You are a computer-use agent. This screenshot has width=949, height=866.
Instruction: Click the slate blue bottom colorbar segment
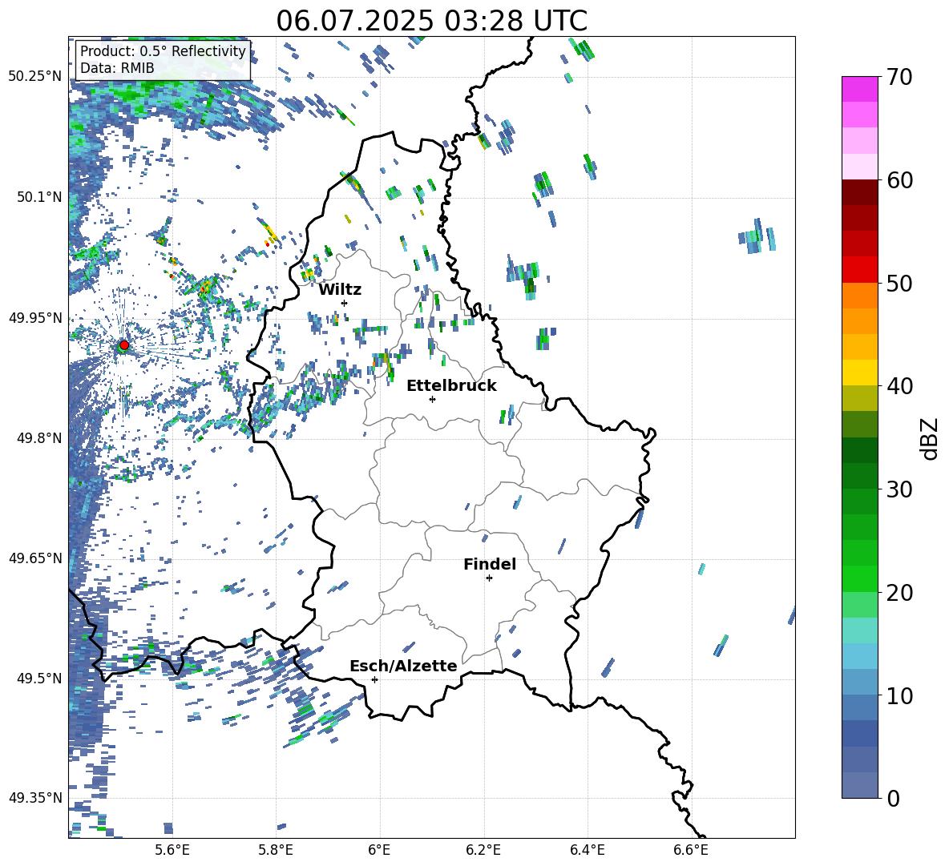[x=859, y=785]
